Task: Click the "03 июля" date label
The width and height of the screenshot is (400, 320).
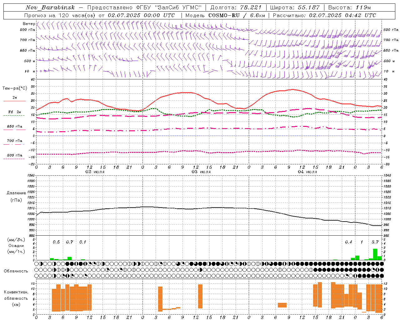Action: [x=201, y=172]
